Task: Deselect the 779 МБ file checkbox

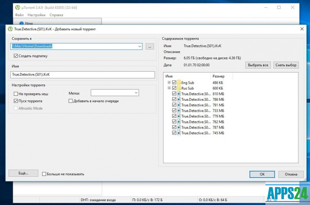Action: click(x=174, y=116)
